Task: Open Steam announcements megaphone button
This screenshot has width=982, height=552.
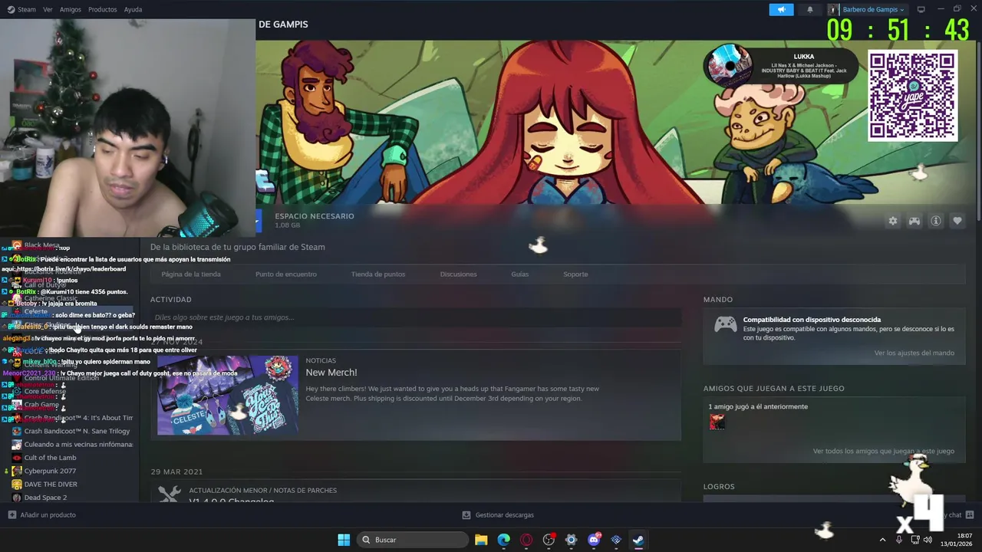Action: (781, 9)
